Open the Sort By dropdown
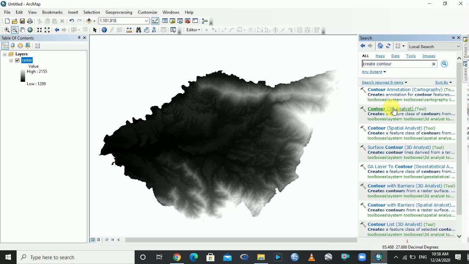The image size is (469, 264). [x=443, y=82]
